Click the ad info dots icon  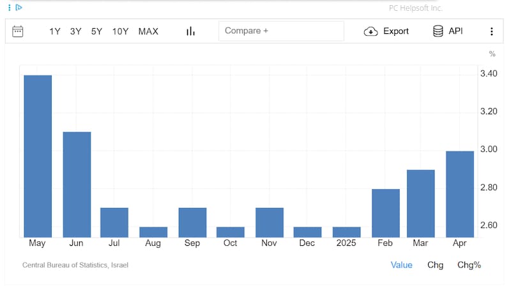[10, 8]
